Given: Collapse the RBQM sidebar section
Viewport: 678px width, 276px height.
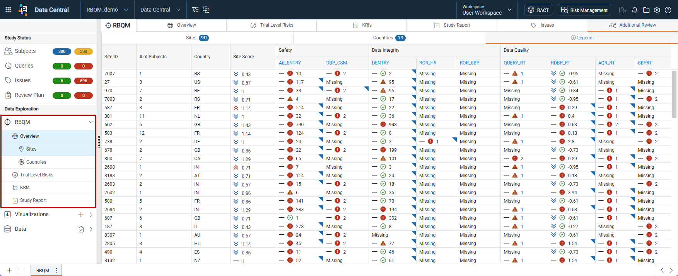Looking at the screenshot, I should pyautogui.click(x=91, y=122).
